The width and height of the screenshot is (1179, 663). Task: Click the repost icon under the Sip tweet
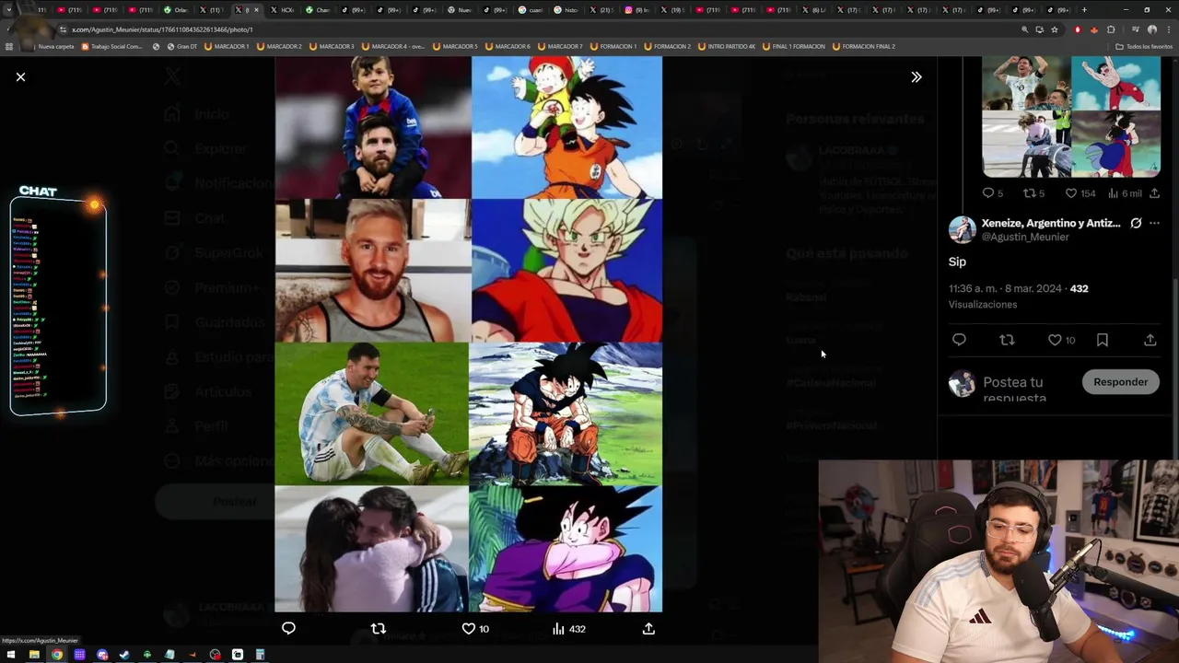pos(1007,340)
